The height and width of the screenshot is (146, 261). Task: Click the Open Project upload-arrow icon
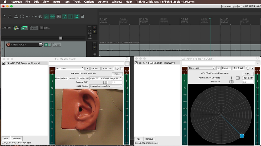point(10,16)
